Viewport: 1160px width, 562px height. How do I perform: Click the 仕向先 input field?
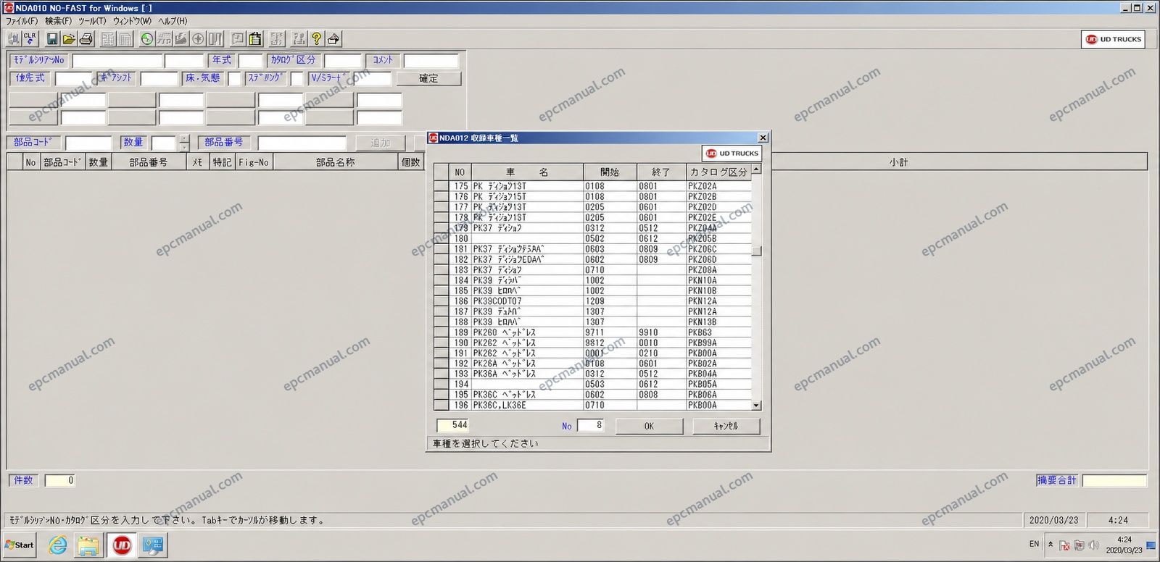(x=73, y=78)
